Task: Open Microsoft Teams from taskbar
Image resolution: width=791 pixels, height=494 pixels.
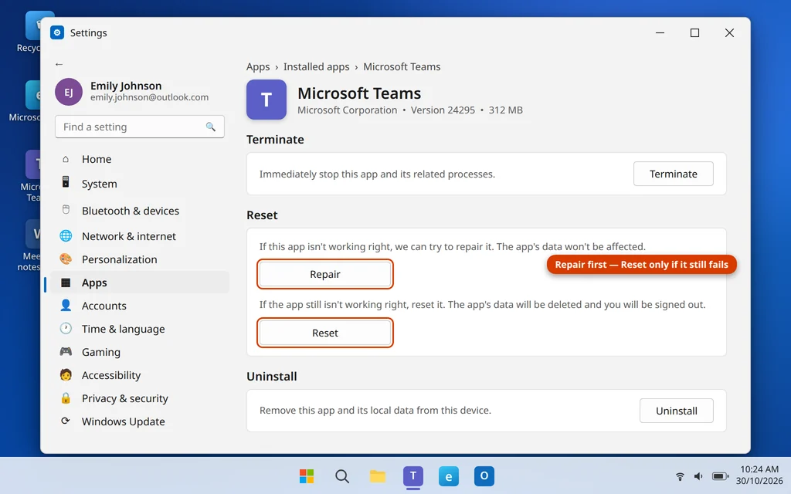Action: point(413,475)
